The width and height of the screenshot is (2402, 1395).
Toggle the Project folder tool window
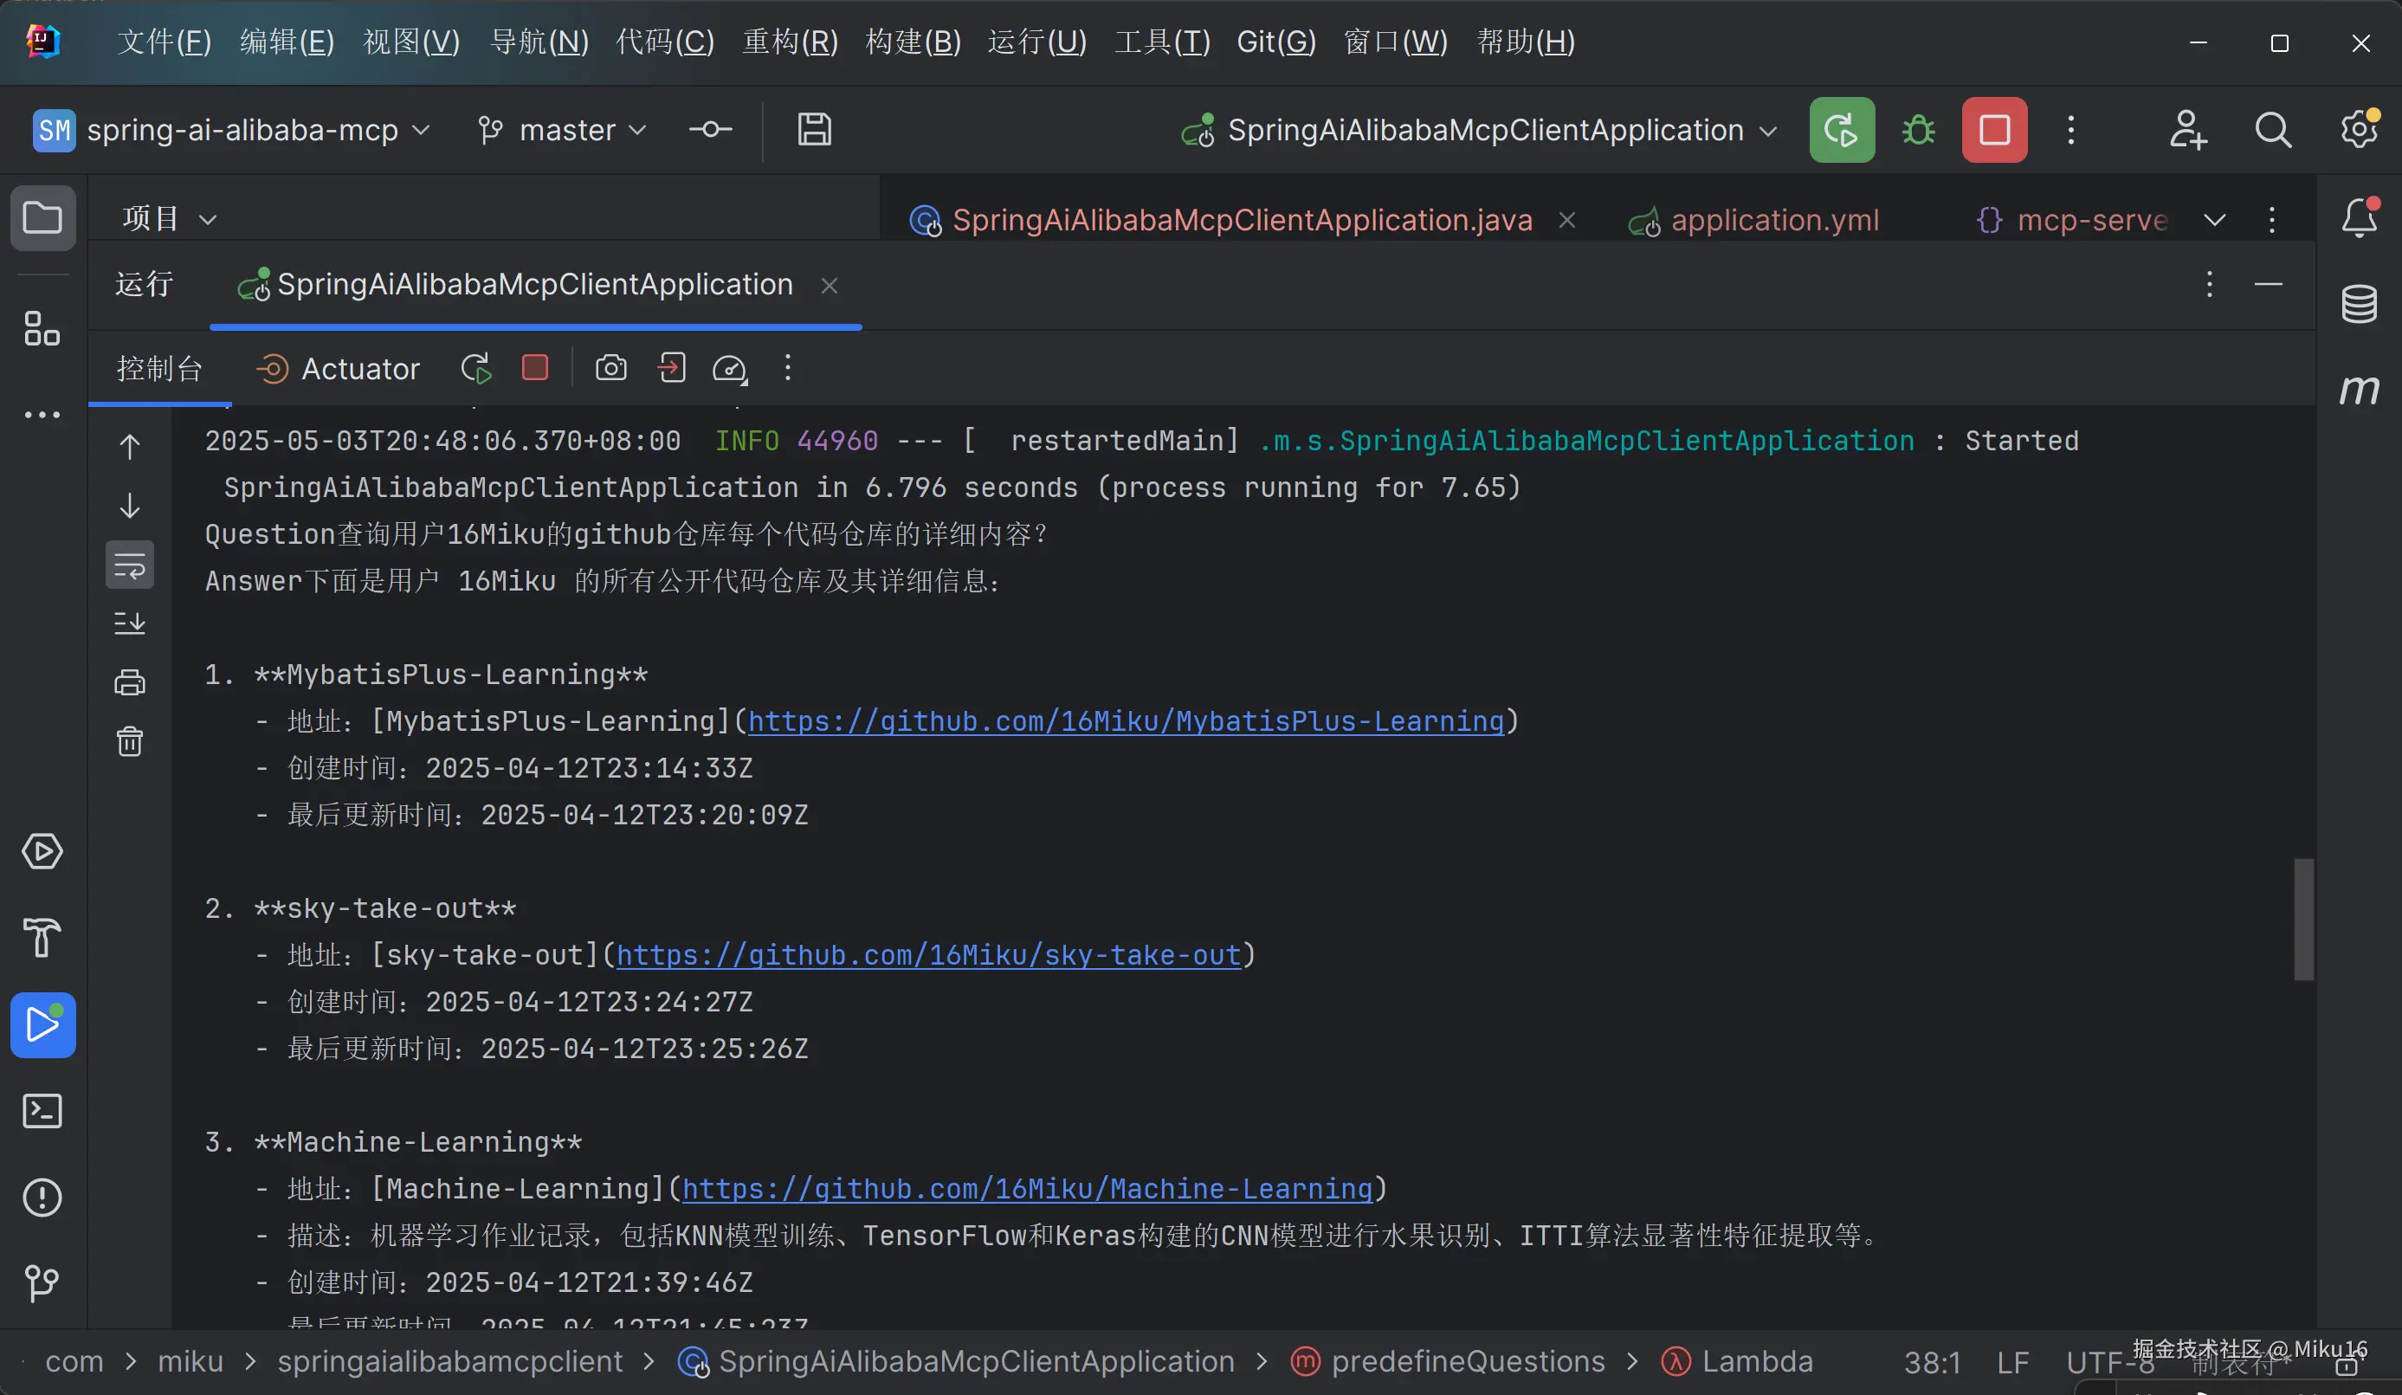click(43, 218)
